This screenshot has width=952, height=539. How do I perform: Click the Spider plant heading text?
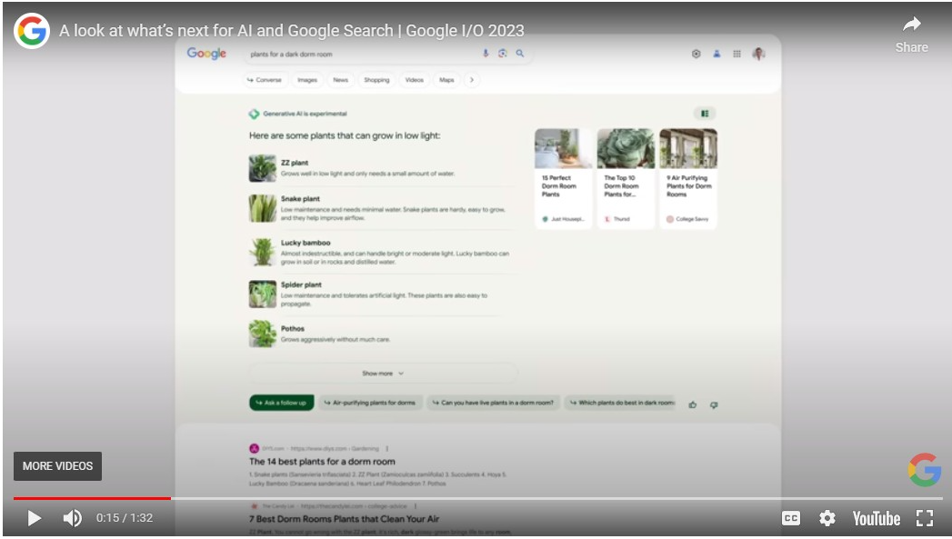pos(301,284)
